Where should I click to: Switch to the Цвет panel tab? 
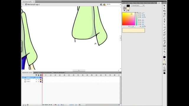tap(159, 3)
